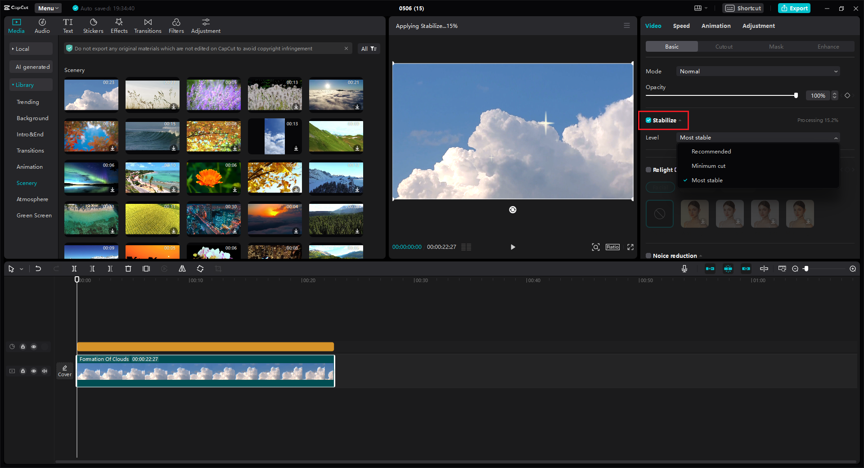Click the voiceover microphone icon
The image size is (864, 468).
pos(684,269)
